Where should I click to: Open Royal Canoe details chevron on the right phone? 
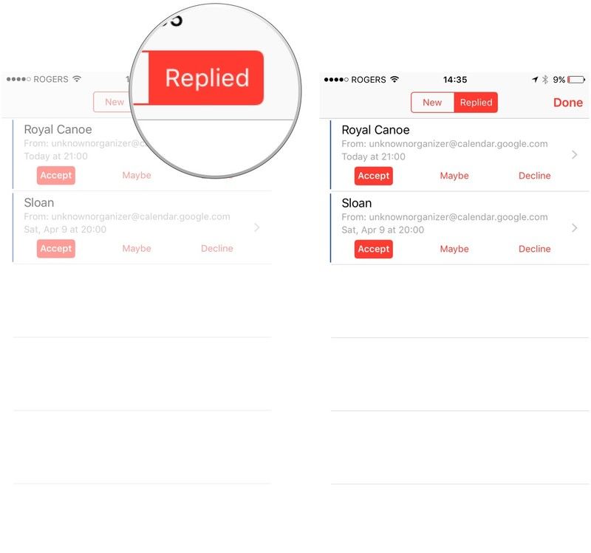coord(574,155)
